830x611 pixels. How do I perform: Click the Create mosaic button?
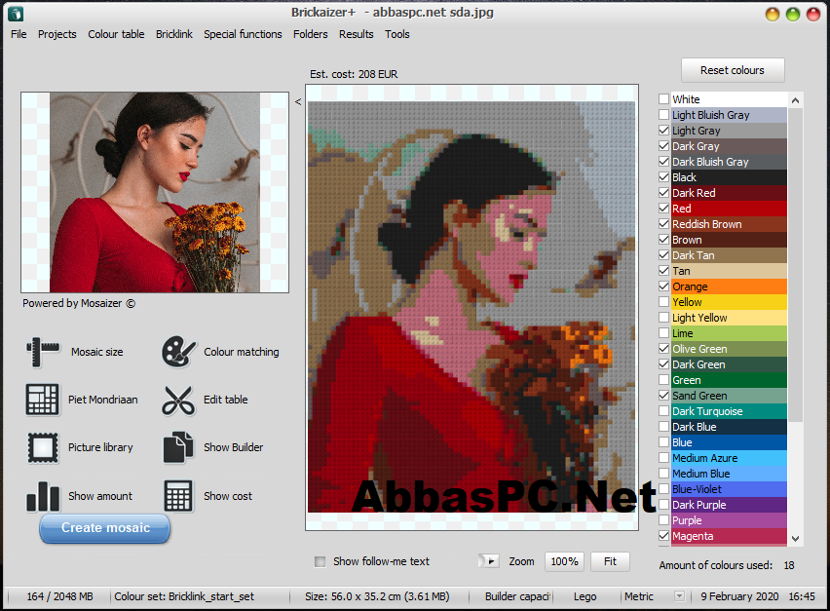pos(105,528)
